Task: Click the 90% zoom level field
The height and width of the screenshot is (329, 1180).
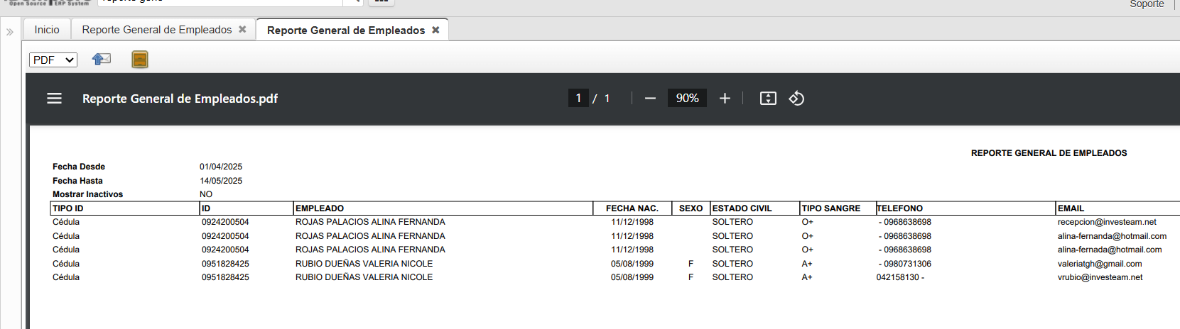Action: pyautogui.click(x=687, y=98)
